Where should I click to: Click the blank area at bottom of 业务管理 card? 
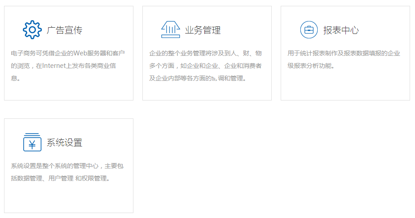(x=207, y=91)
